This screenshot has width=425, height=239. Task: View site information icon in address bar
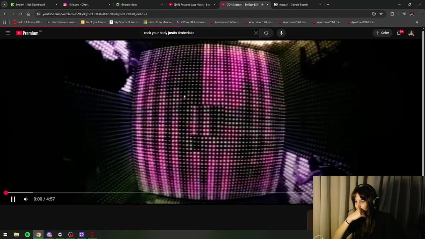[38, 14]
